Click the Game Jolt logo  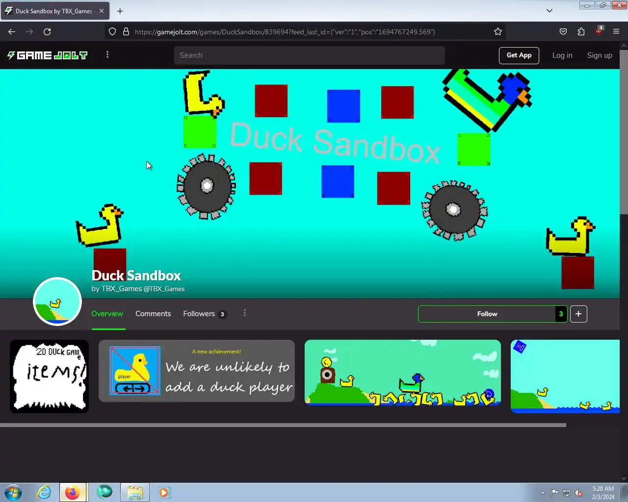point(47,55)
